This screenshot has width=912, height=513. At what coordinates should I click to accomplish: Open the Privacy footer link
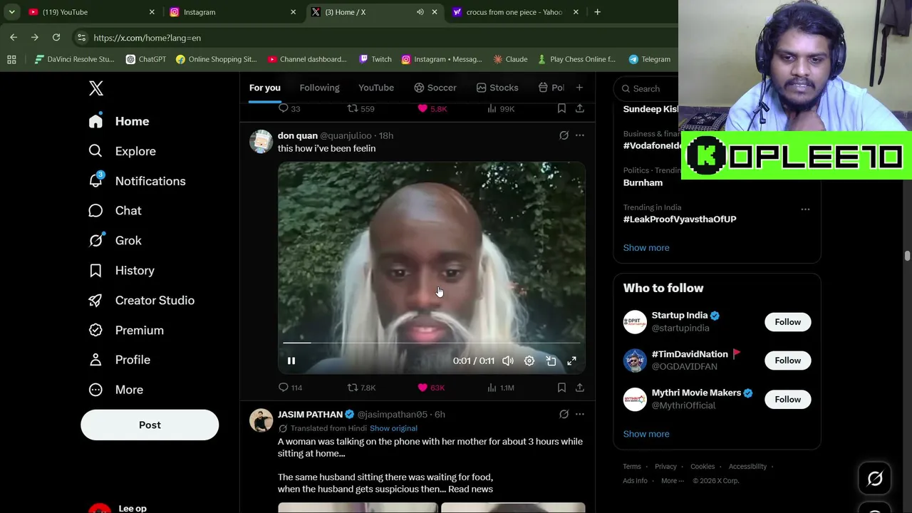point(665,467)
